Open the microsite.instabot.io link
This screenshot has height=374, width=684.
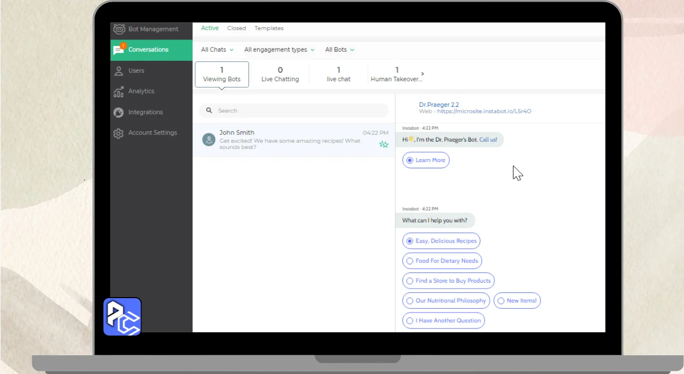pyautogui.click(x=484, y=111)
